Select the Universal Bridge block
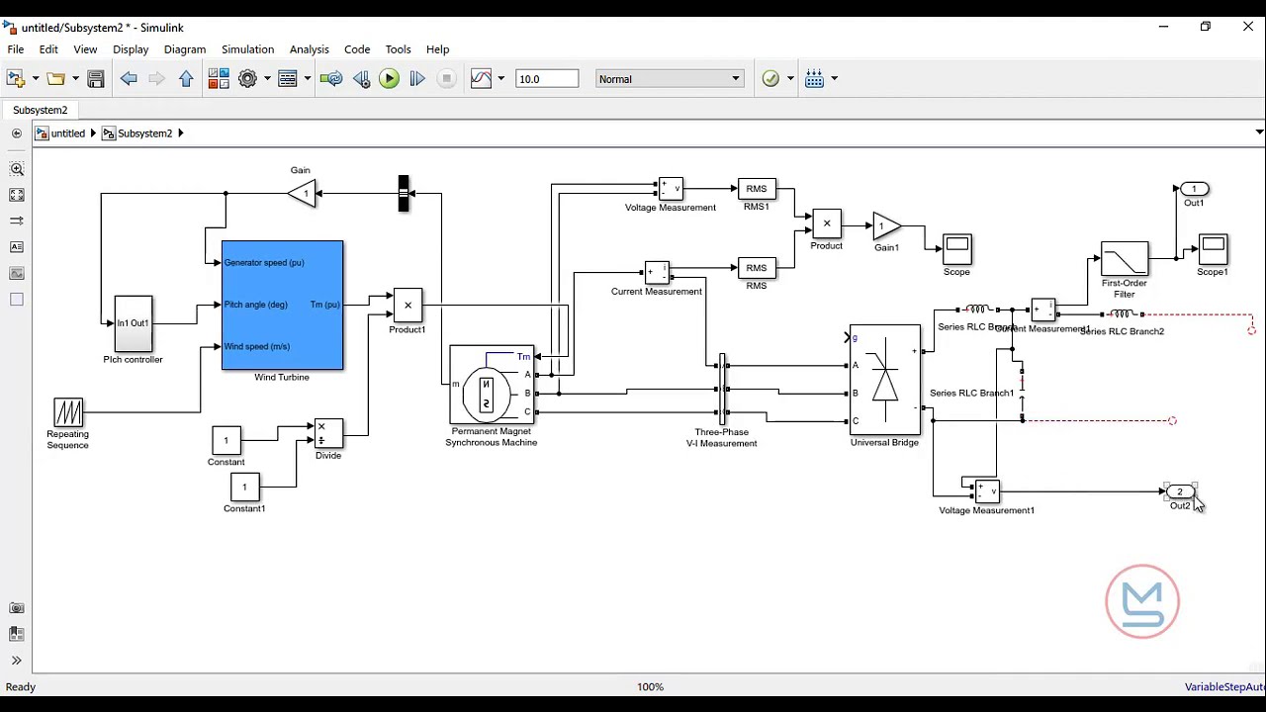This screenshot has width=1266, height=712. click(x=885, y=380)
